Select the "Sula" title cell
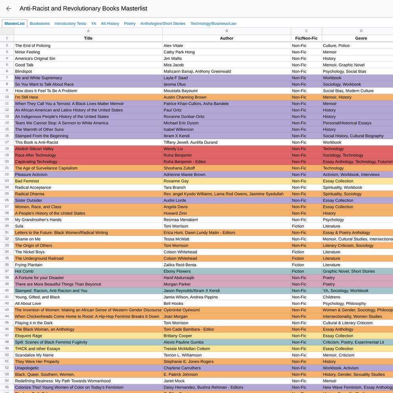The image size is (393, 393). (x=88, y=226)
